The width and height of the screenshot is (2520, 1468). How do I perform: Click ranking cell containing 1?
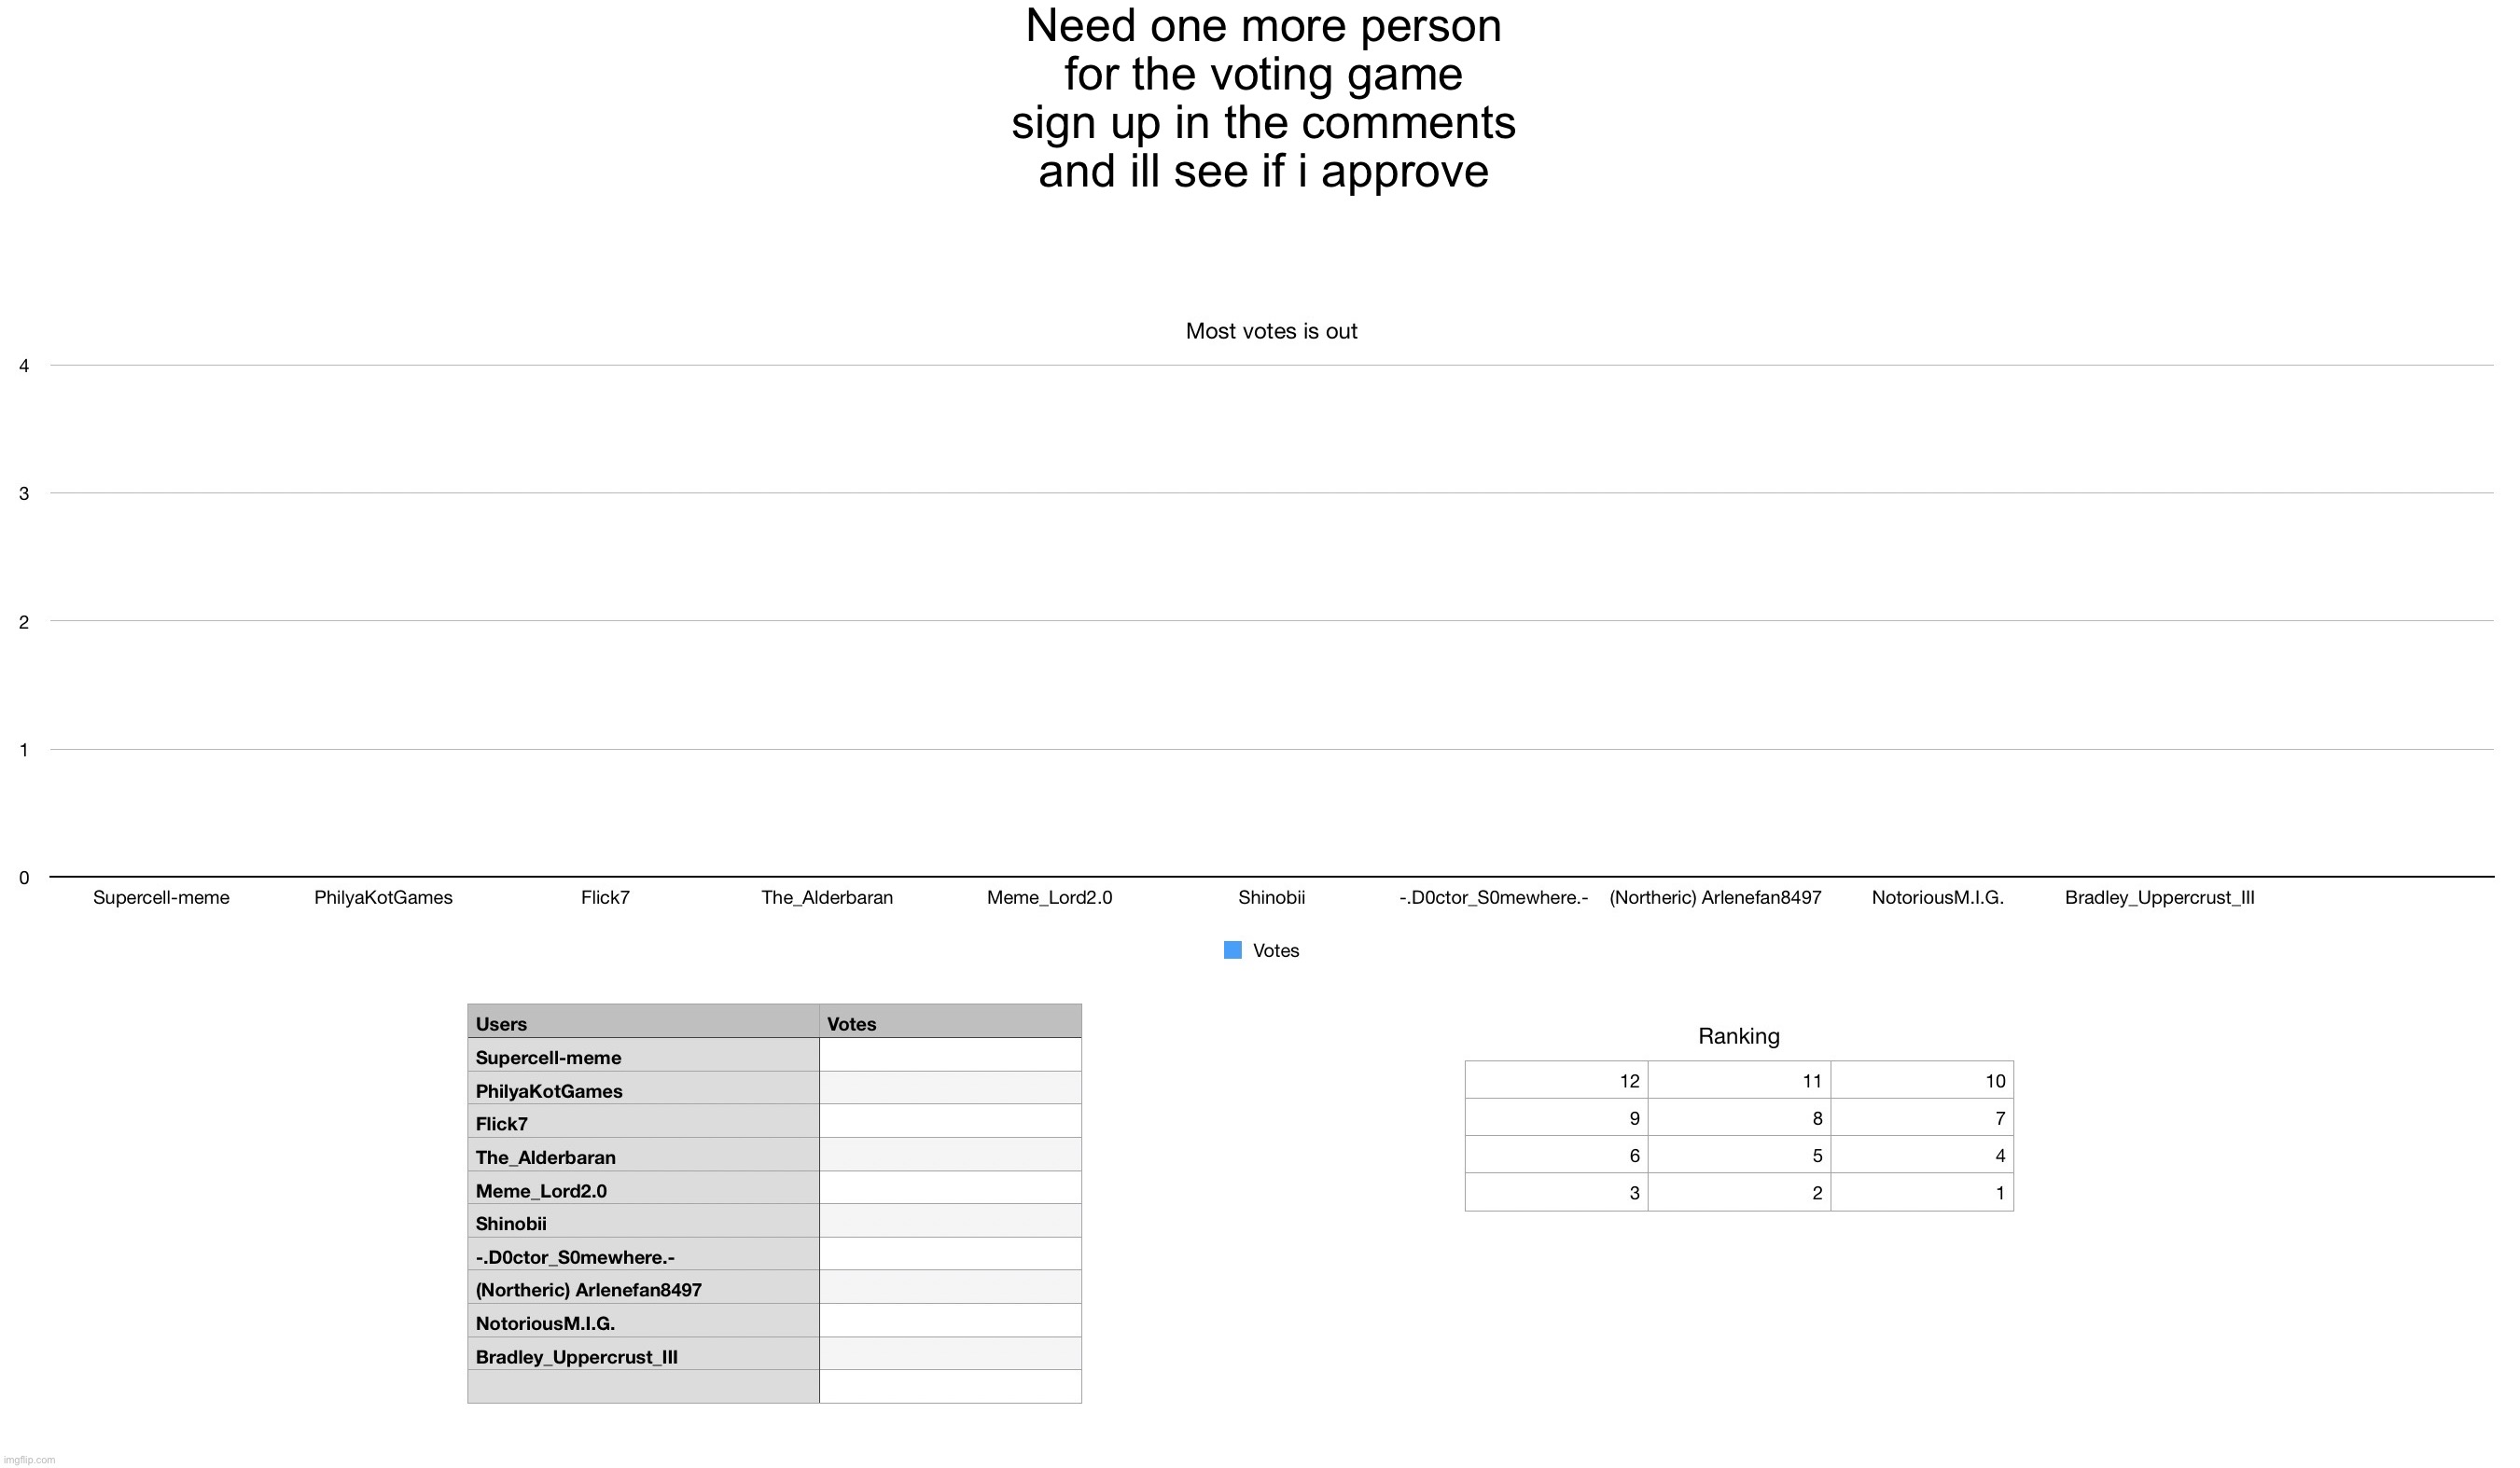(1922, 1192)
